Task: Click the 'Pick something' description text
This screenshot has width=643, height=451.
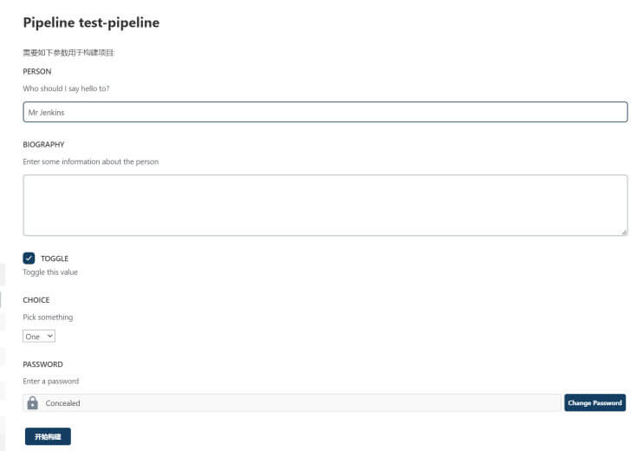Action: pyautogui.click(x=48, y=317)
